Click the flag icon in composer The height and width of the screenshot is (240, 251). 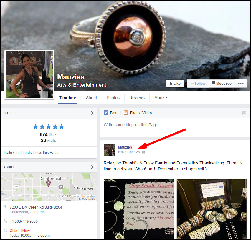(244, 113)
